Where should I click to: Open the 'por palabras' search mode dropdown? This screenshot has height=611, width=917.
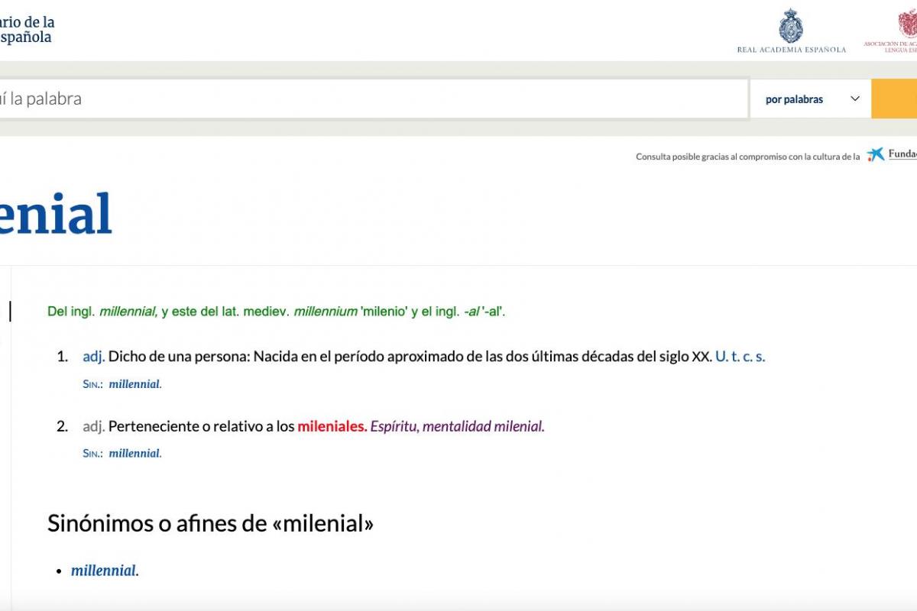pyautogui.click(x=795, y=99)
